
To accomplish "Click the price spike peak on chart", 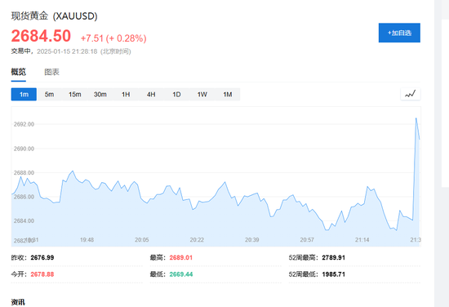I will coord(416,118).
